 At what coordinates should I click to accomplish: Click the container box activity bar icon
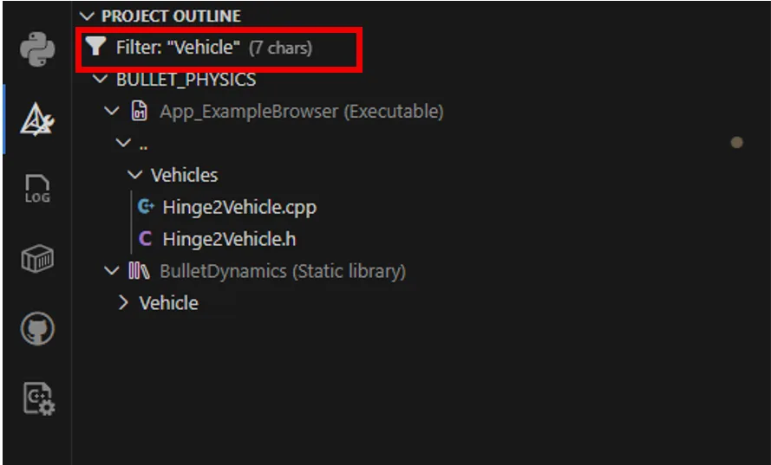pos(37,258)
